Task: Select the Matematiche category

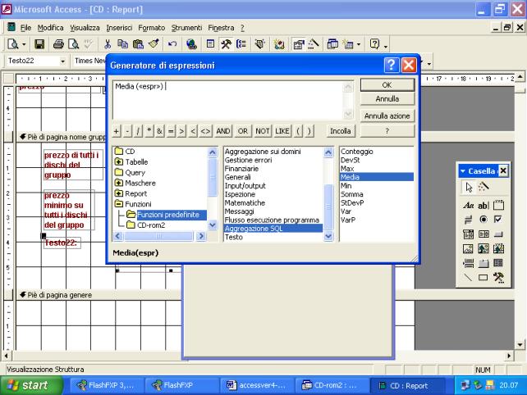Action: (245, 202)
